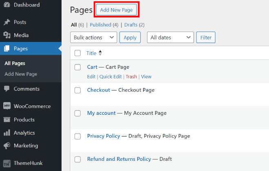Click the Analytics bar chart icon

click(7, 133)
